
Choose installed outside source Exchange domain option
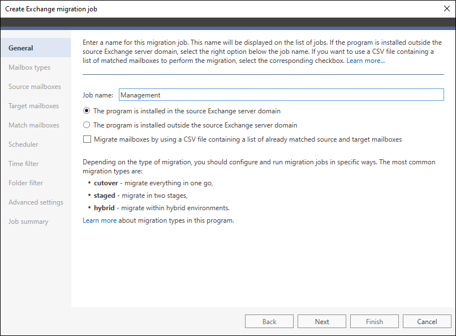(x=87, y=125)
